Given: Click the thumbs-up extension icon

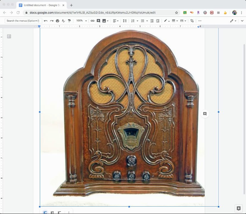Looking at the screenshot, I should click(x=225, y=12).
